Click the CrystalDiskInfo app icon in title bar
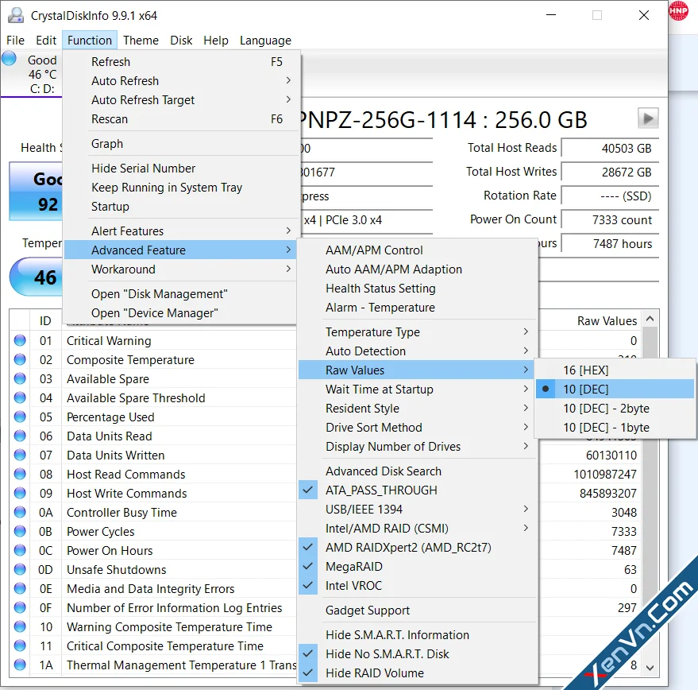 16,16
